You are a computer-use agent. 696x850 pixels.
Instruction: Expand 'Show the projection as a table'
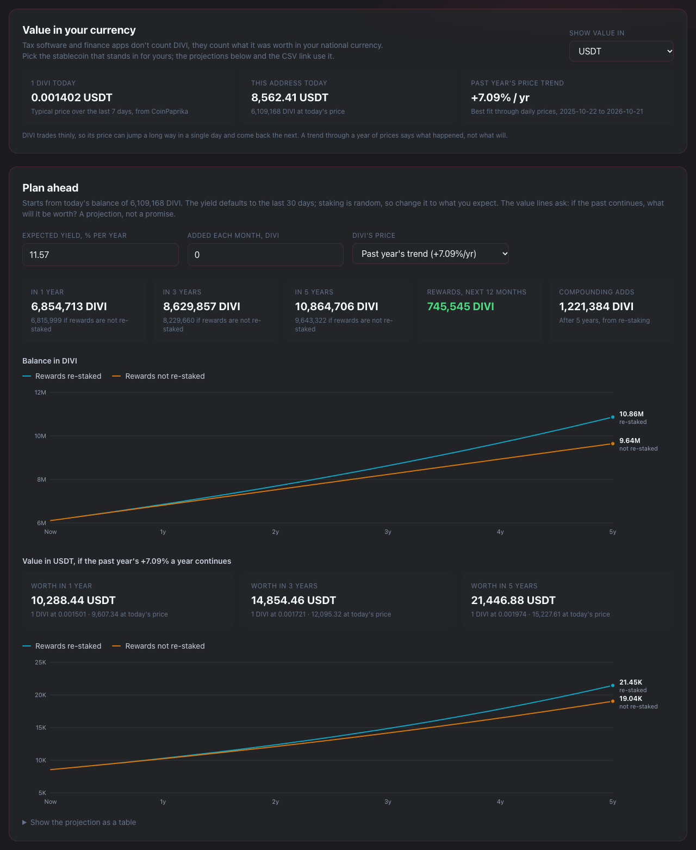(79, 822)
